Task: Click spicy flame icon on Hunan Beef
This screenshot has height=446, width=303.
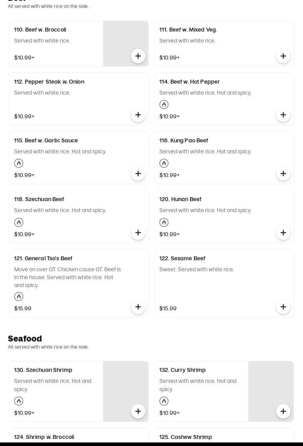Action: [164, 222]
